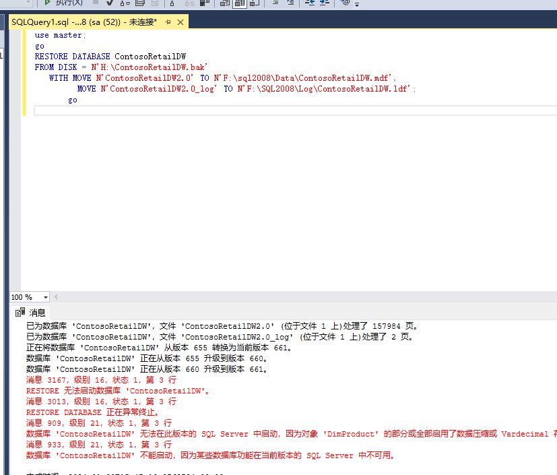This screenshot has width=557, height=475.
Task: Open the editor zoom dropdown arrow
Action: click(x=46, y=297)
